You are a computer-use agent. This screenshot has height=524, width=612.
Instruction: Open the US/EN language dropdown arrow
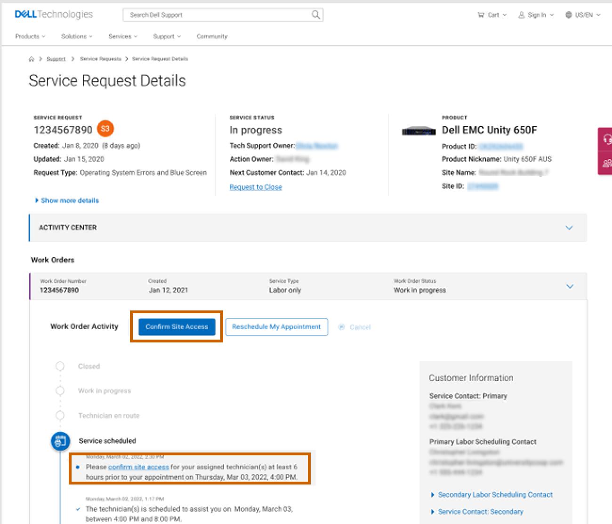(x=598, y=15)
